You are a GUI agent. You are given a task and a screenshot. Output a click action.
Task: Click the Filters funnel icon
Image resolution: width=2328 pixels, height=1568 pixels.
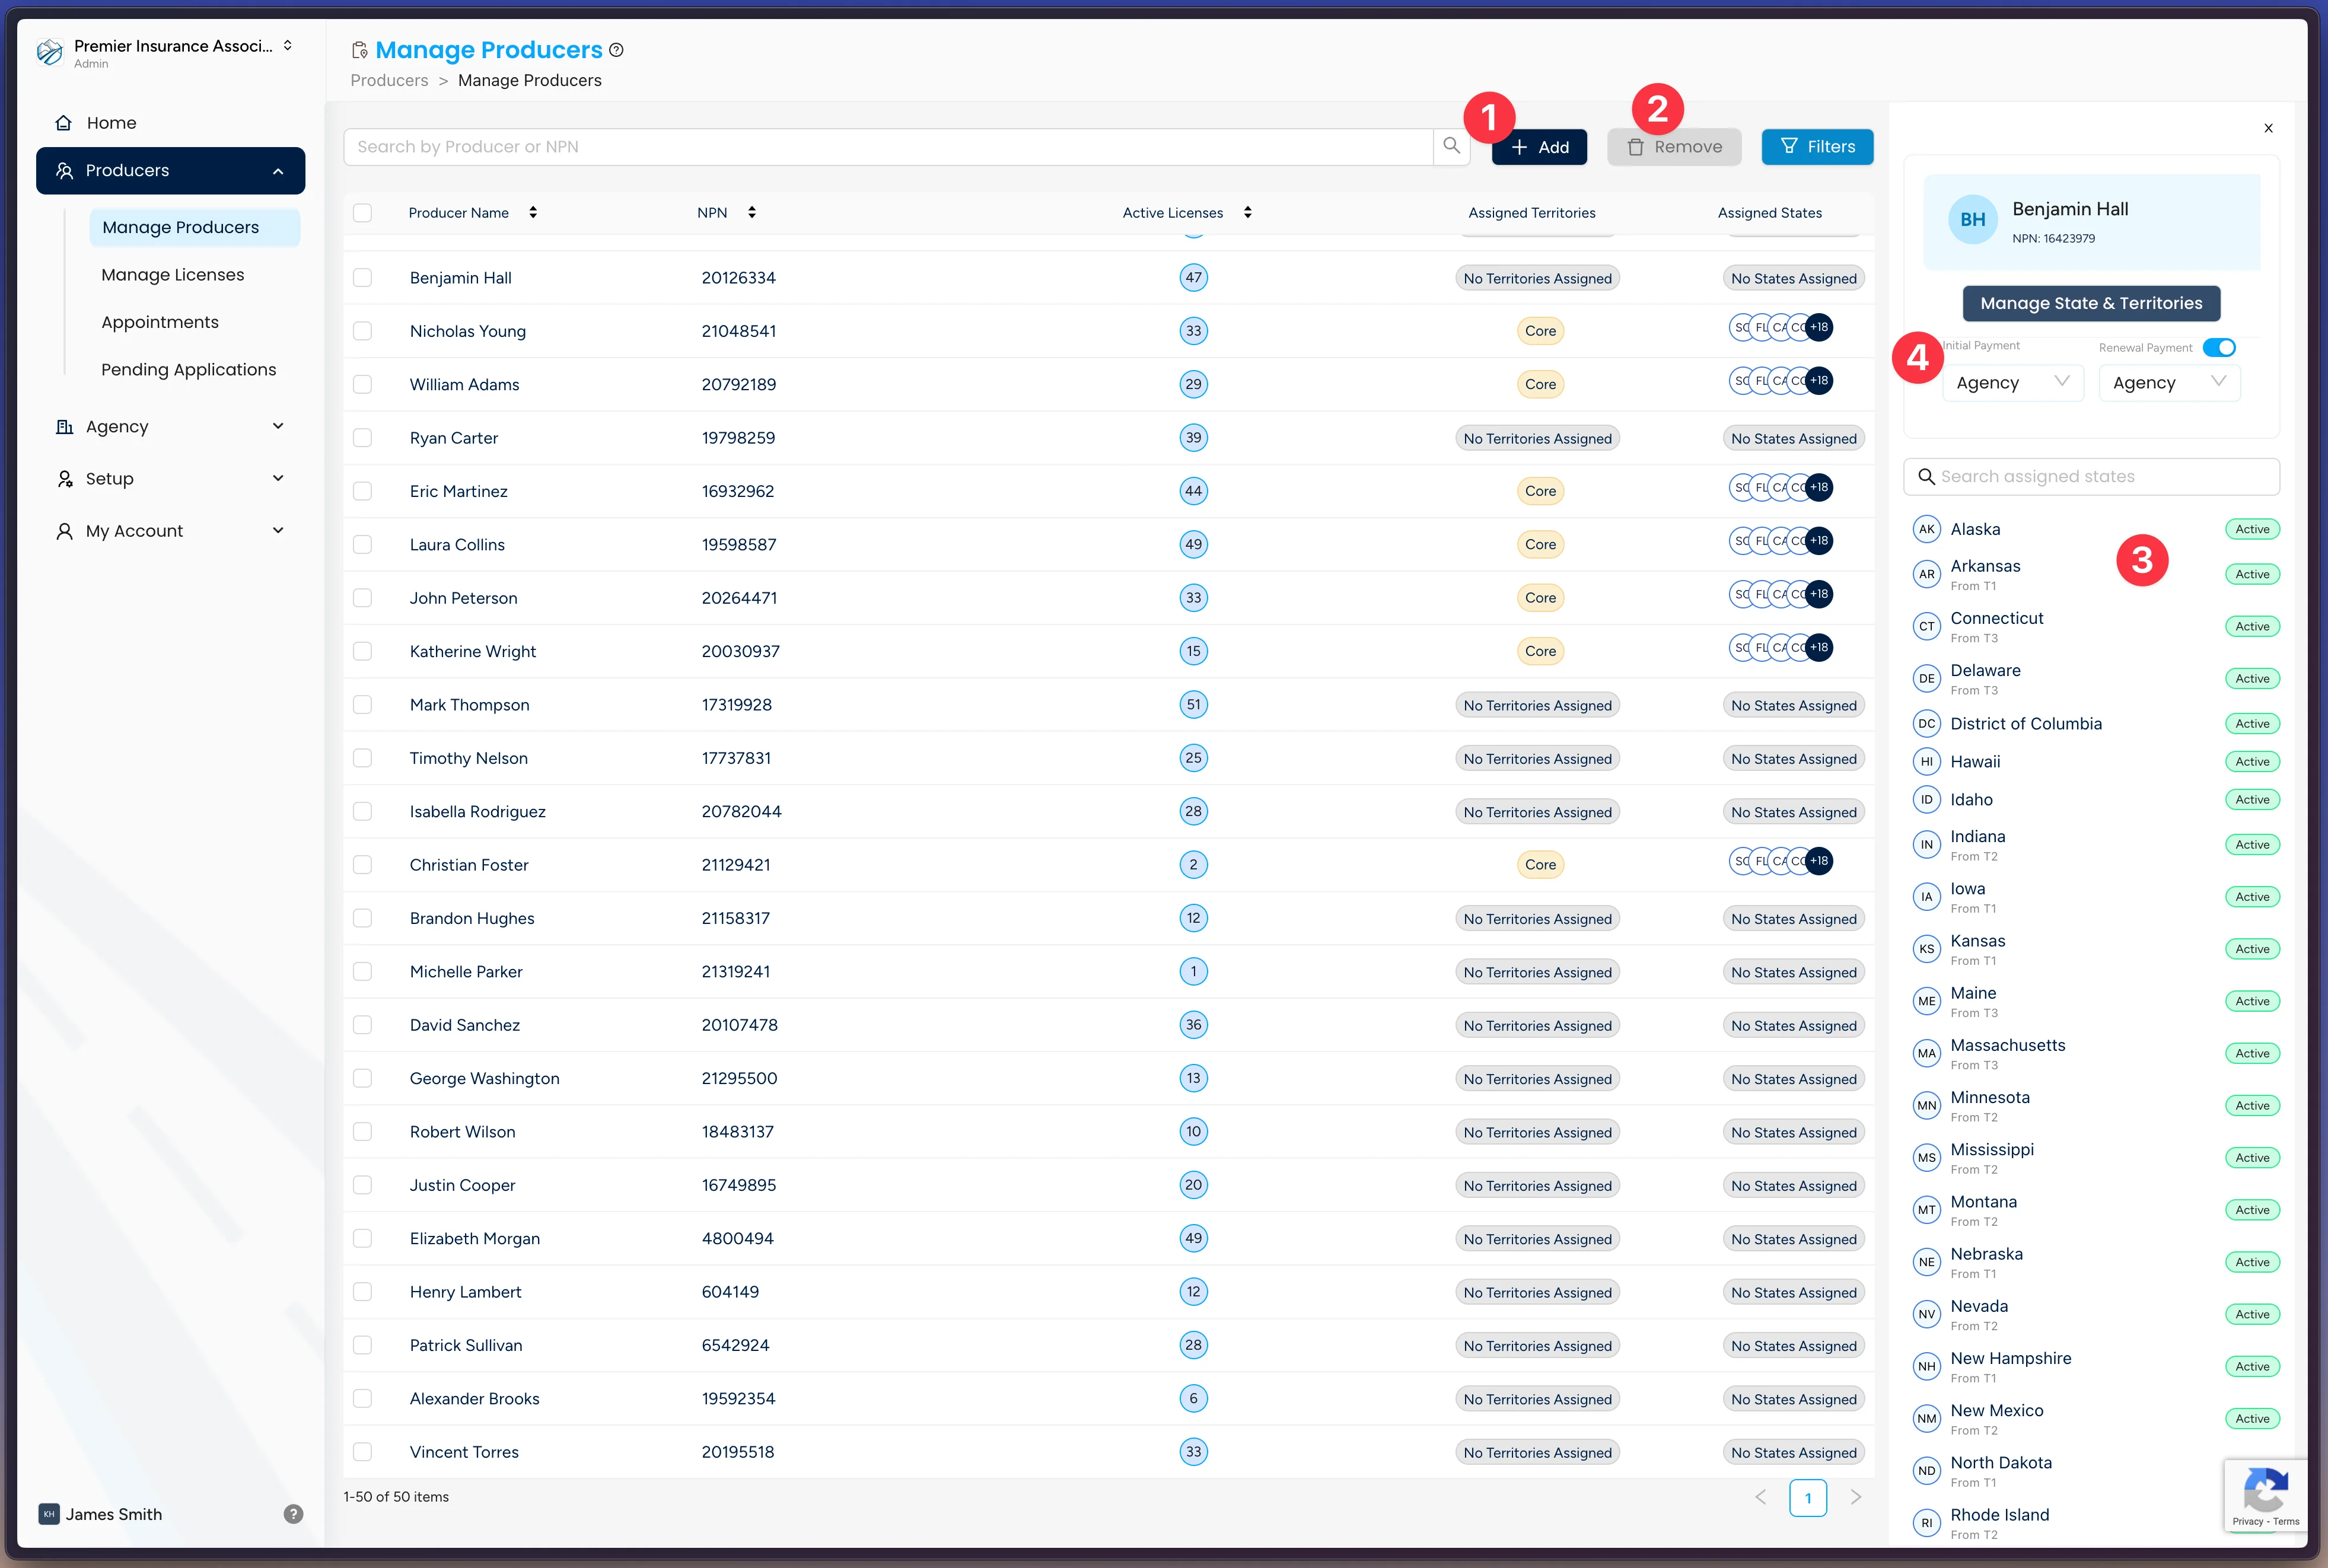[1789, 146]
